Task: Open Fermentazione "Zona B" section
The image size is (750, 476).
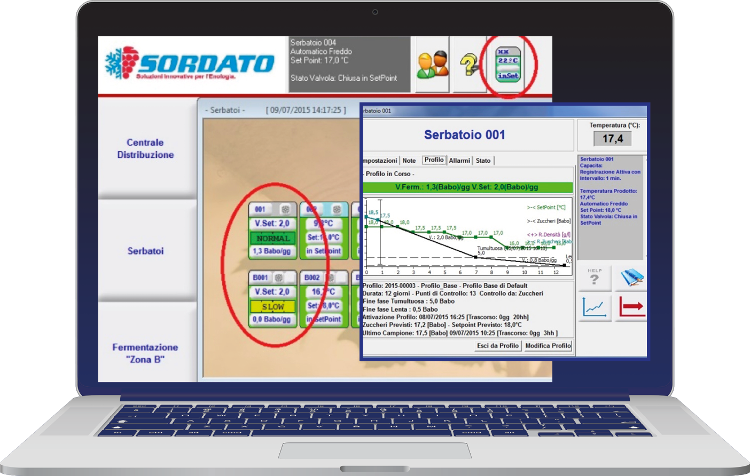Action: pos(145,353)
